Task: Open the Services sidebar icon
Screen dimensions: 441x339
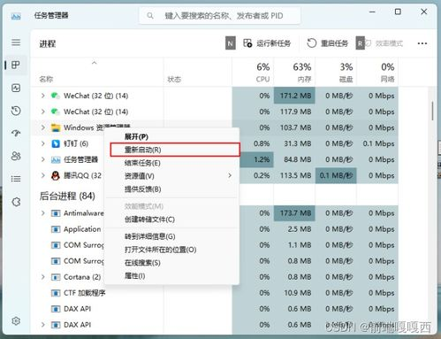Action: 16,202
